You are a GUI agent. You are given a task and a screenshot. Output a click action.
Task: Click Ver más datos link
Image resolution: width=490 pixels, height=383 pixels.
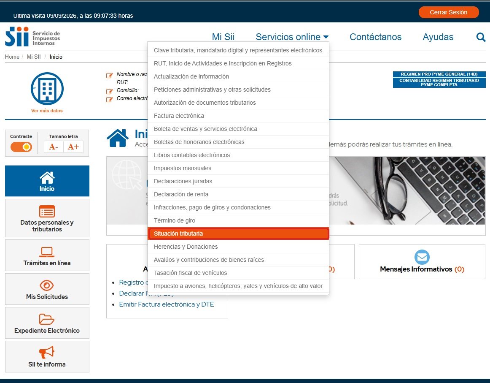tap(47, 111)
